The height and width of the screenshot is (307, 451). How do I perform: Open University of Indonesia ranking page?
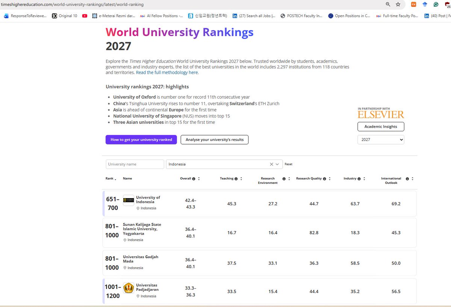click(148, 200)
